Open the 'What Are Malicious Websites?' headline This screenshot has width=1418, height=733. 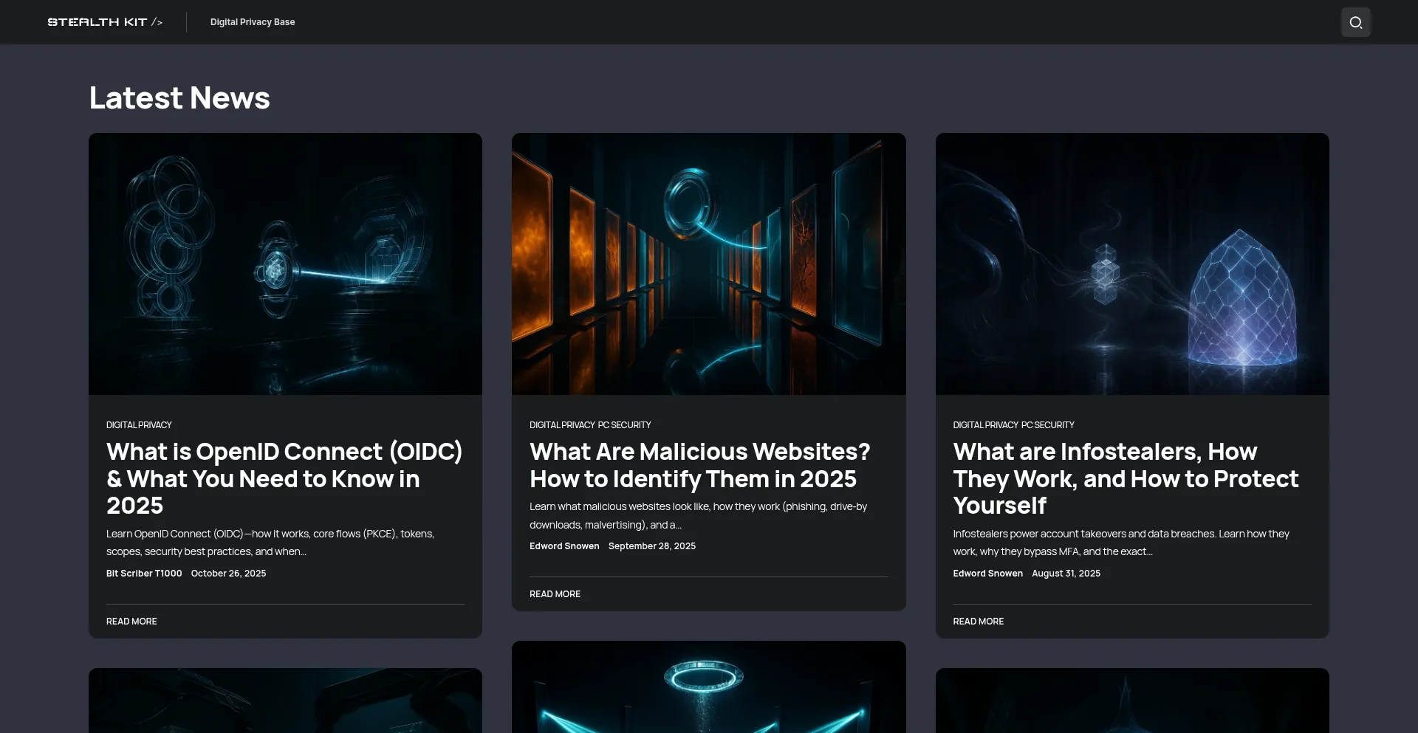point(699,465)
